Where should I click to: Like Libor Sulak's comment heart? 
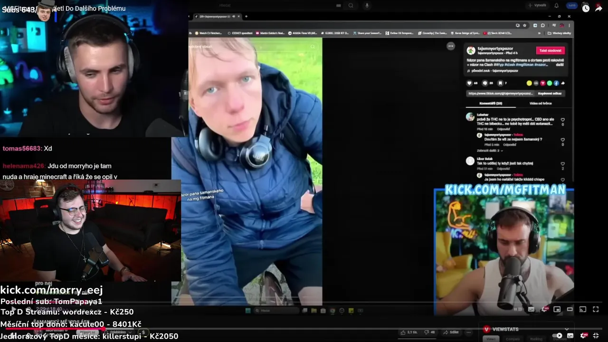(x=563, y=164)
